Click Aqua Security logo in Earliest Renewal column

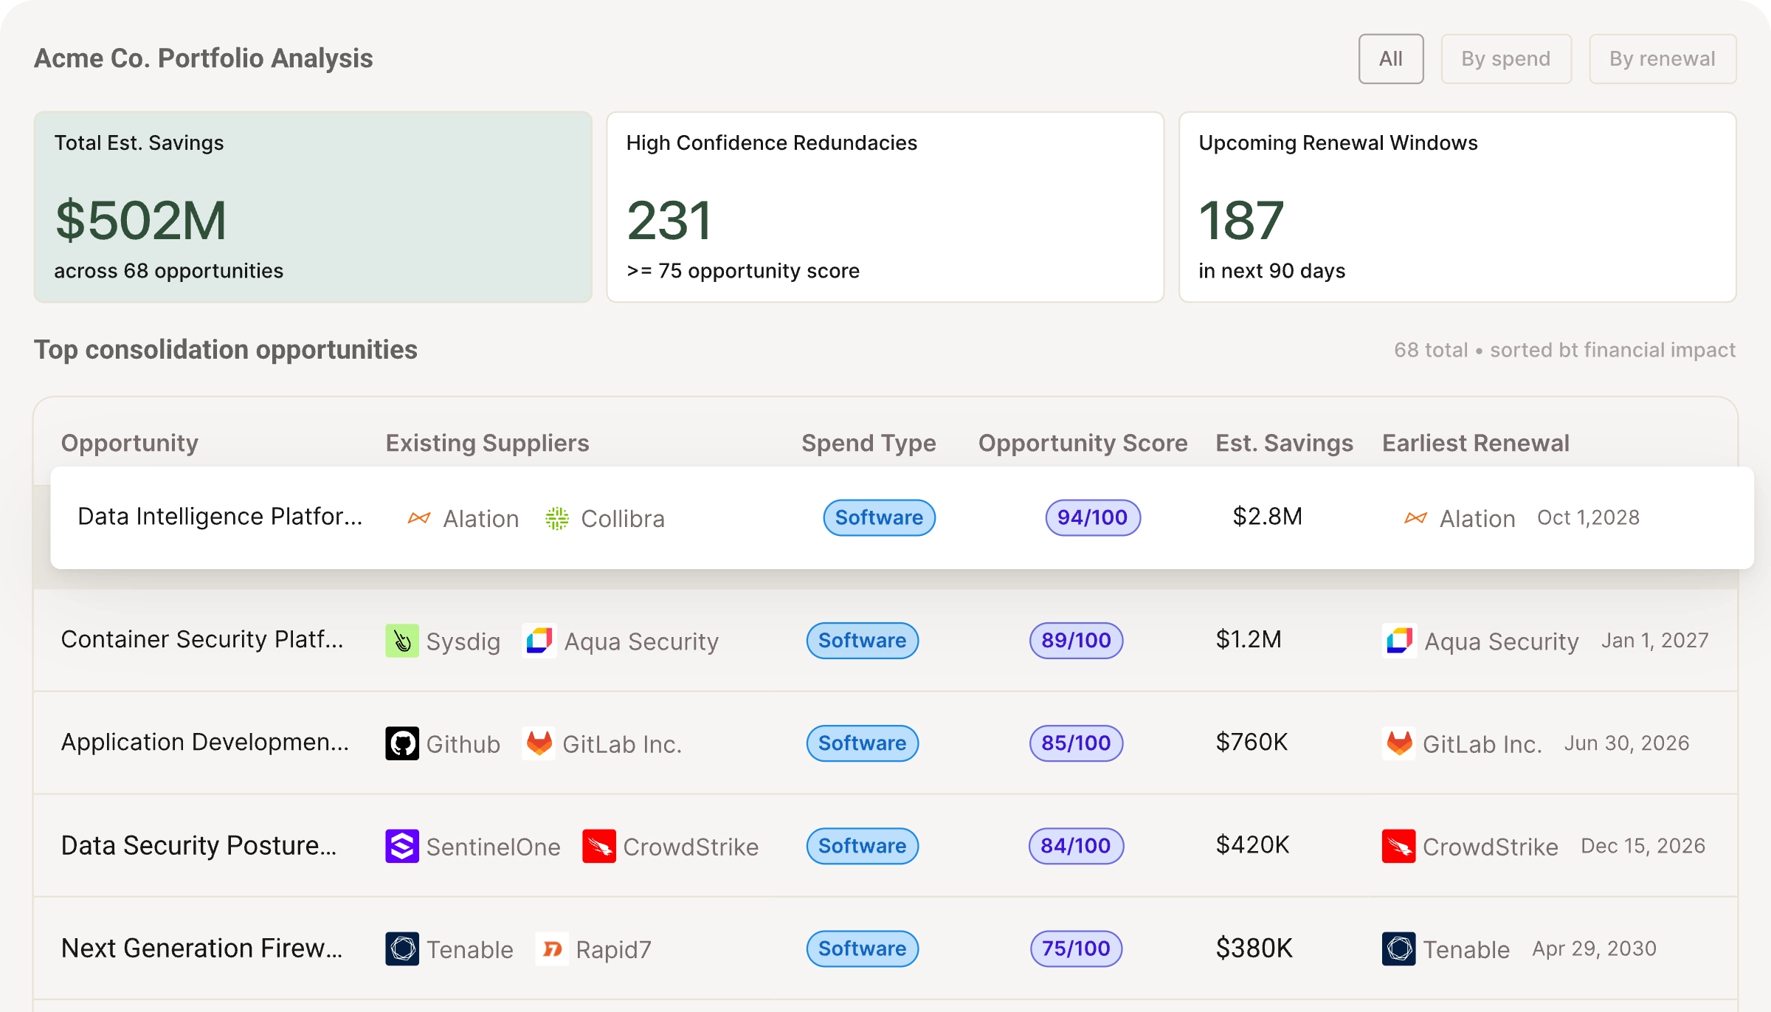pos(1399,641)
